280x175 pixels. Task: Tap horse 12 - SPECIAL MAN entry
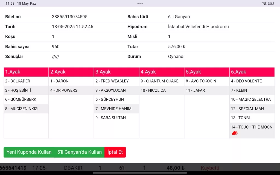tap(247, 109)
